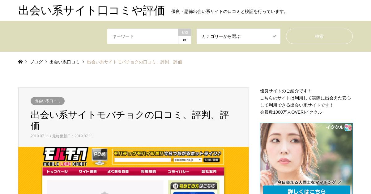Open docomo.ne.jp domain dropdown in screenshot

point(188,160)
